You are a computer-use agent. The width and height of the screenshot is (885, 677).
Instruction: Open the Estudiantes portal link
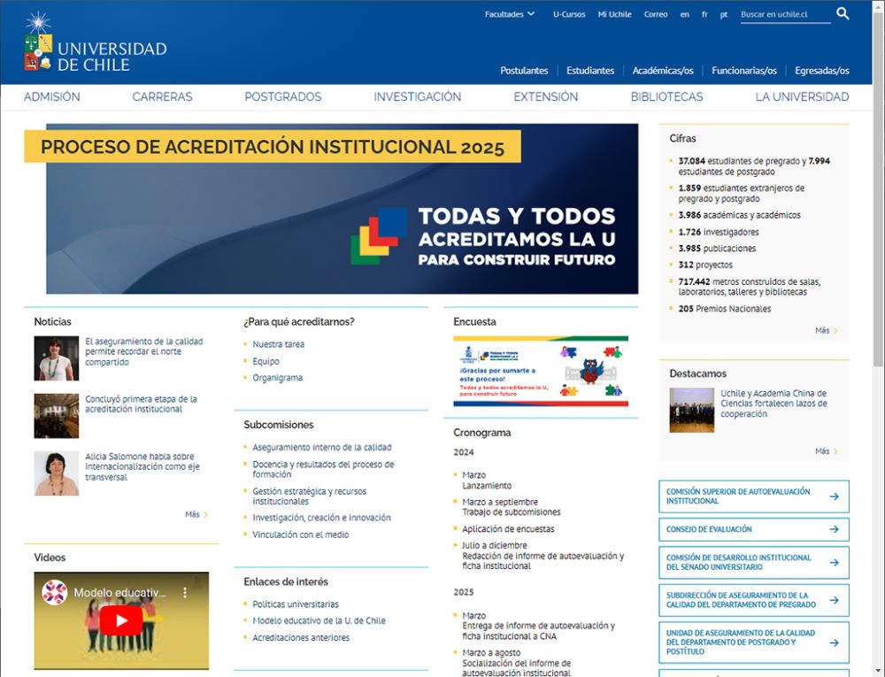coord(590,70)
